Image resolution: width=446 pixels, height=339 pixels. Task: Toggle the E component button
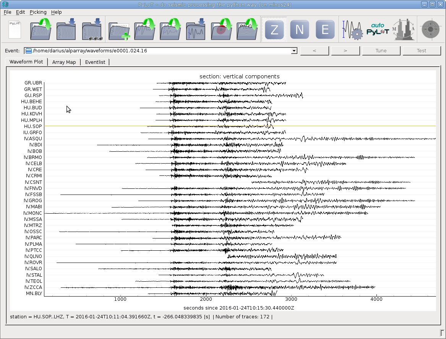[x=325, y=30]
